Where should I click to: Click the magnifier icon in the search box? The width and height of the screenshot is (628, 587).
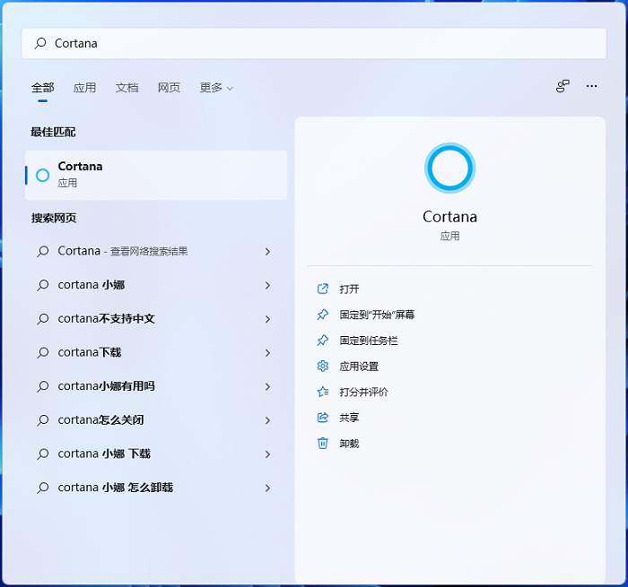40,43
